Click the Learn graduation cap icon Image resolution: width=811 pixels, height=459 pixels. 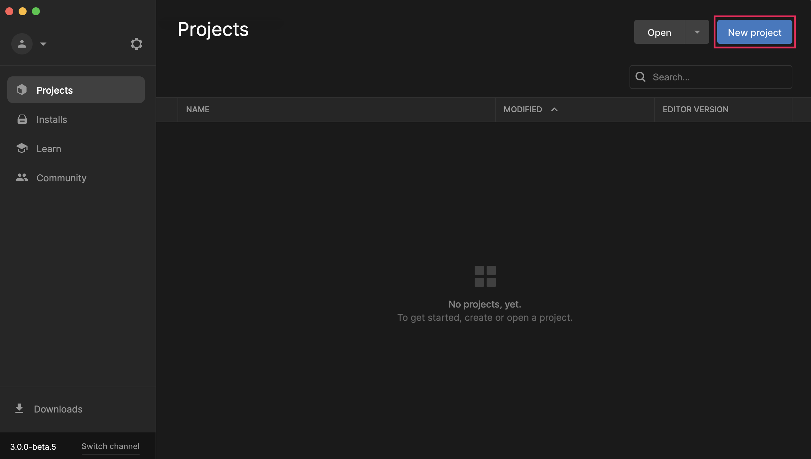point(22,148)
